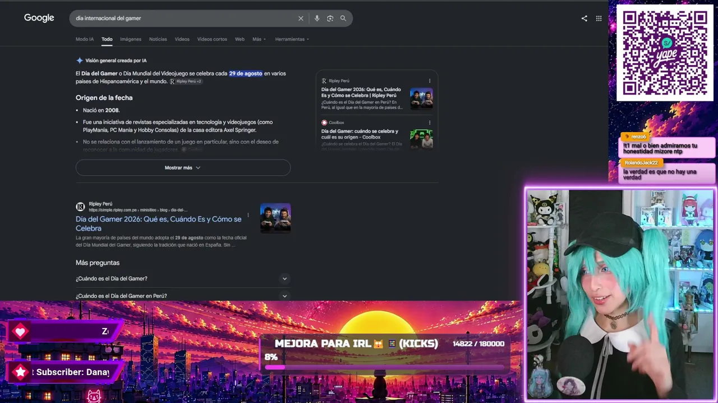Screen dimensions: 718x403
Task: Click the magnifier search icon
Action: pyautogui.click(x=343, y=18)
